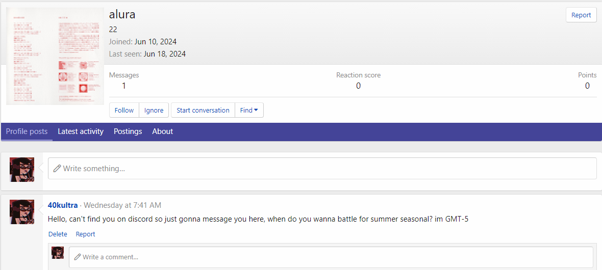Viewport: 602px width, 270px height.
Task: Open alura's large profile avatar image
Action: [x=55, y=56]
